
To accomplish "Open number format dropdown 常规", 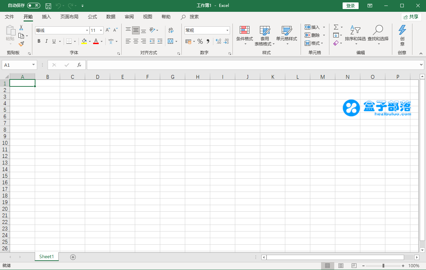I will click(227, 31).
